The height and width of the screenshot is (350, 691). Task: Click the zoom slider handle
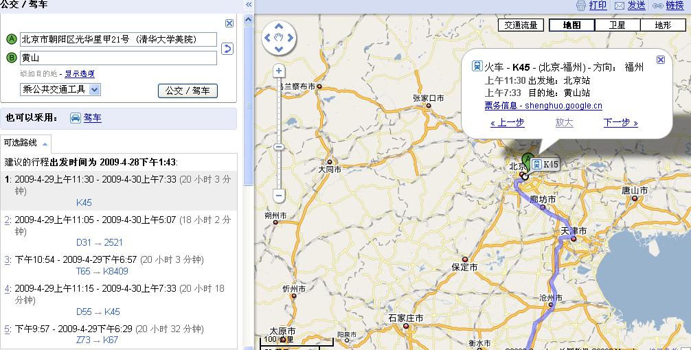279,147
